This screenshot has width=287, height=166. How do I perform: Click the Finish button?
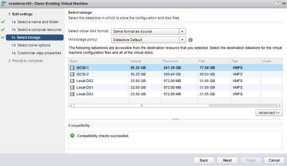(251, 160)
